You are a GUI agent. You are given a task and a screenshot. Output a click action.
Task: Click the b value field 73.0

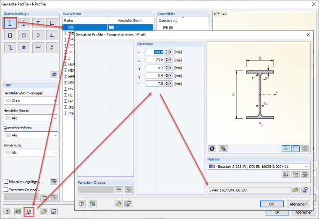155,60
